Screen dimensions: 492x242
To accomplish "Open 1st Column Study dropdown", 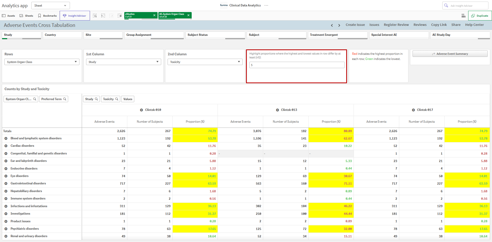I will pyautogui.click(x=124, y=62).
